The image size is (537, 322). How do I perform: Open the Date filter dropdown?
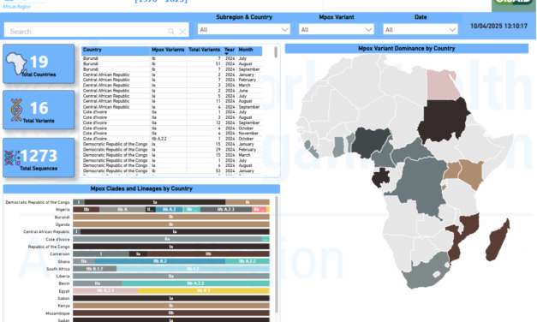tap(421, 29)
